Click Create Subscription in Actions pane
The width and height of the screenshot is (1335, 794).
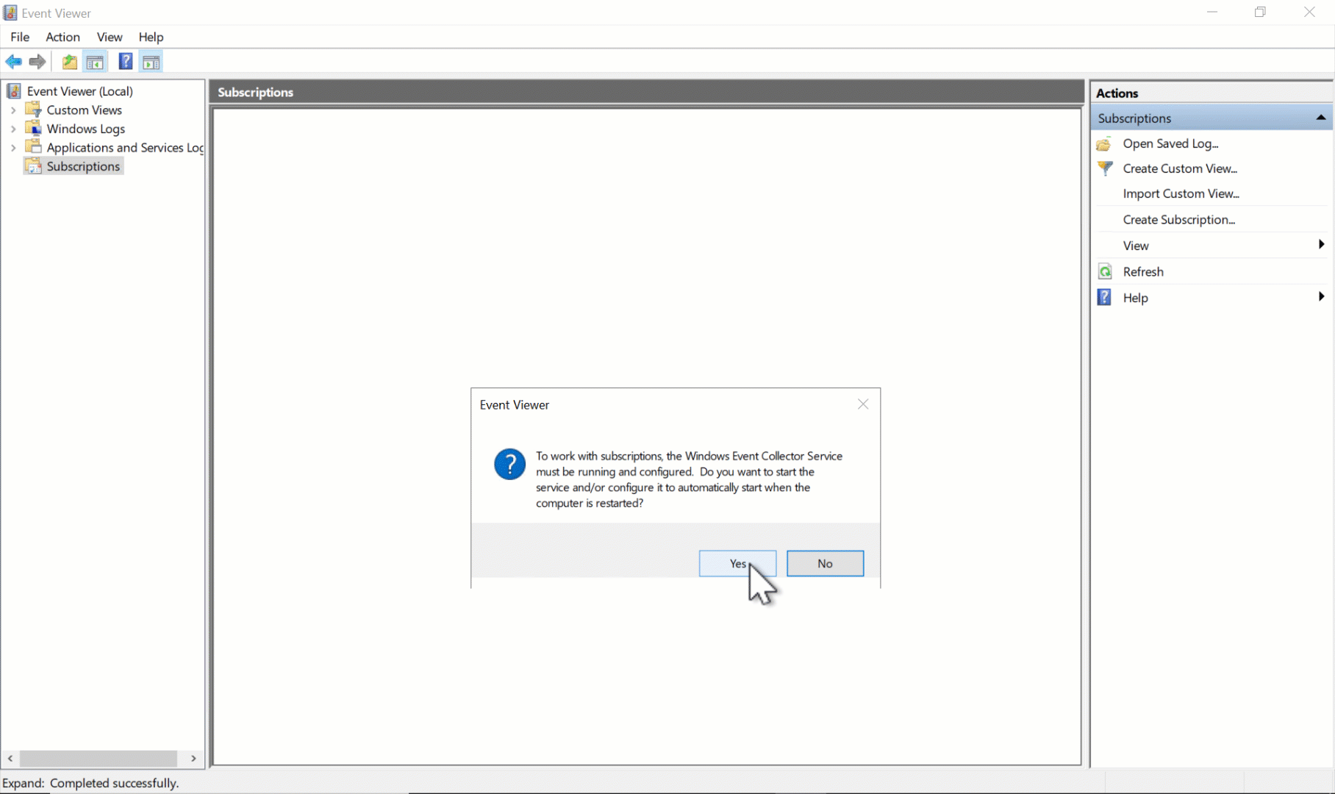(1178, 219)
